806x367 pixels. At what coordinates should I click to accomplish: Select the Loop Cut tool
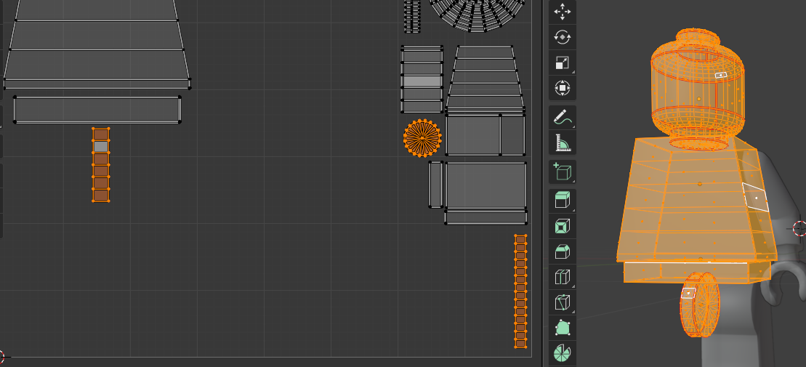[563, 277]
